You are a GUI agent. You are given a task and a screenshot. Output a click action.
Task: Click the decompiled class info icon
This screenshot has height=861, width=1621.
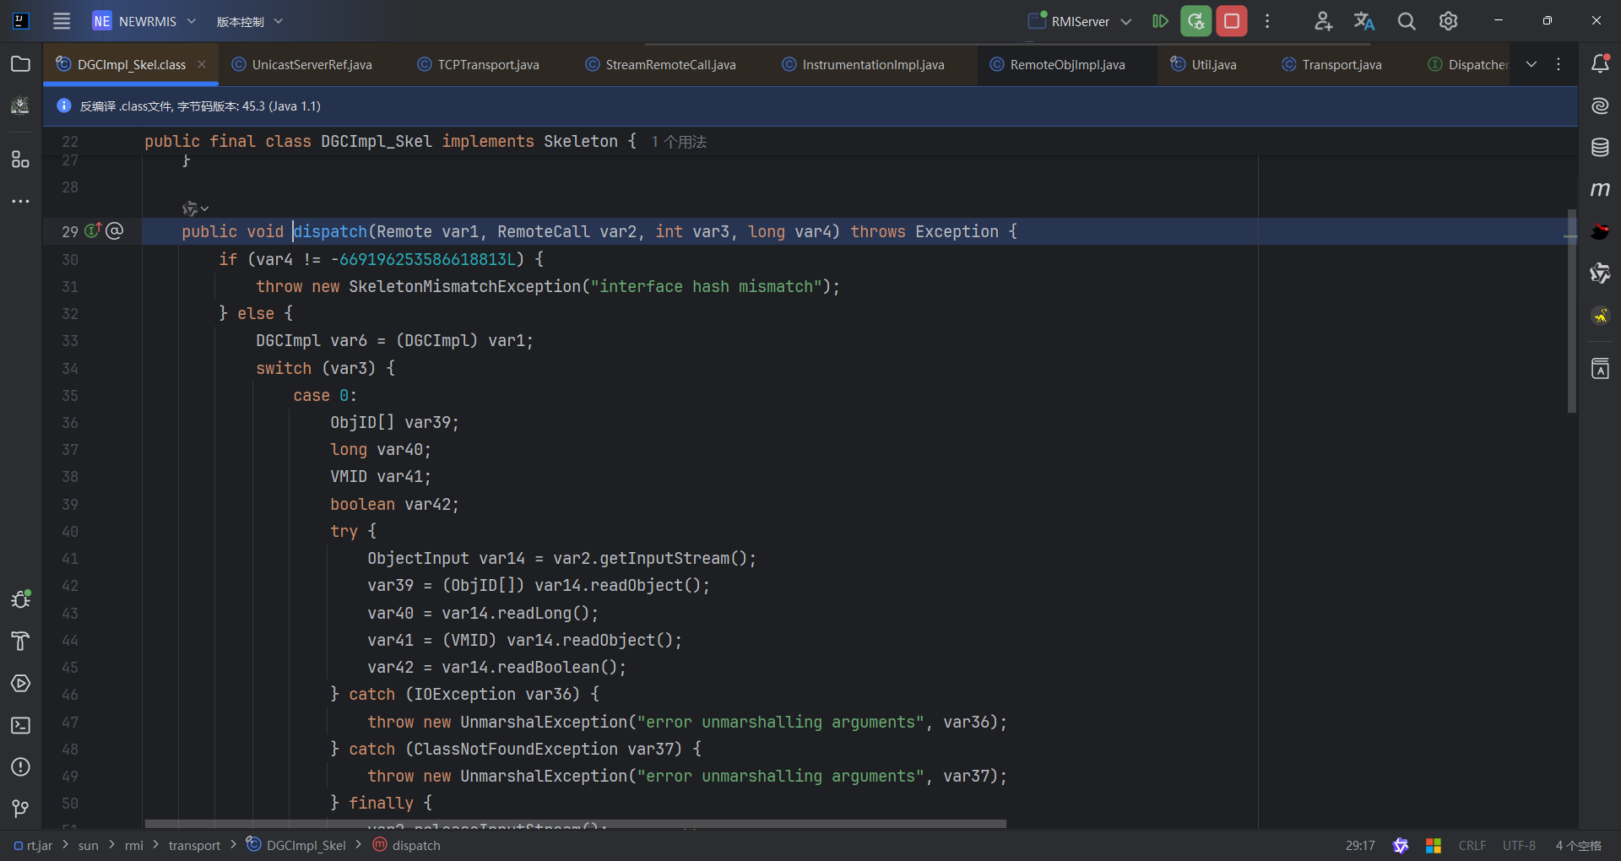pyautogui.click(x=63, y=106)
